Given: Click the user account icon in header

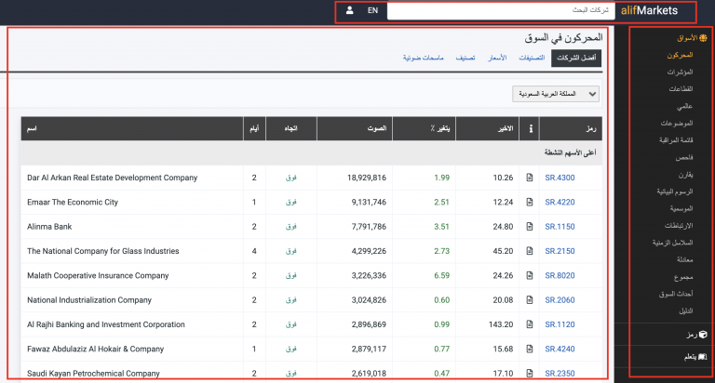Looking at the screenshot, I should (x=349, y=10).
